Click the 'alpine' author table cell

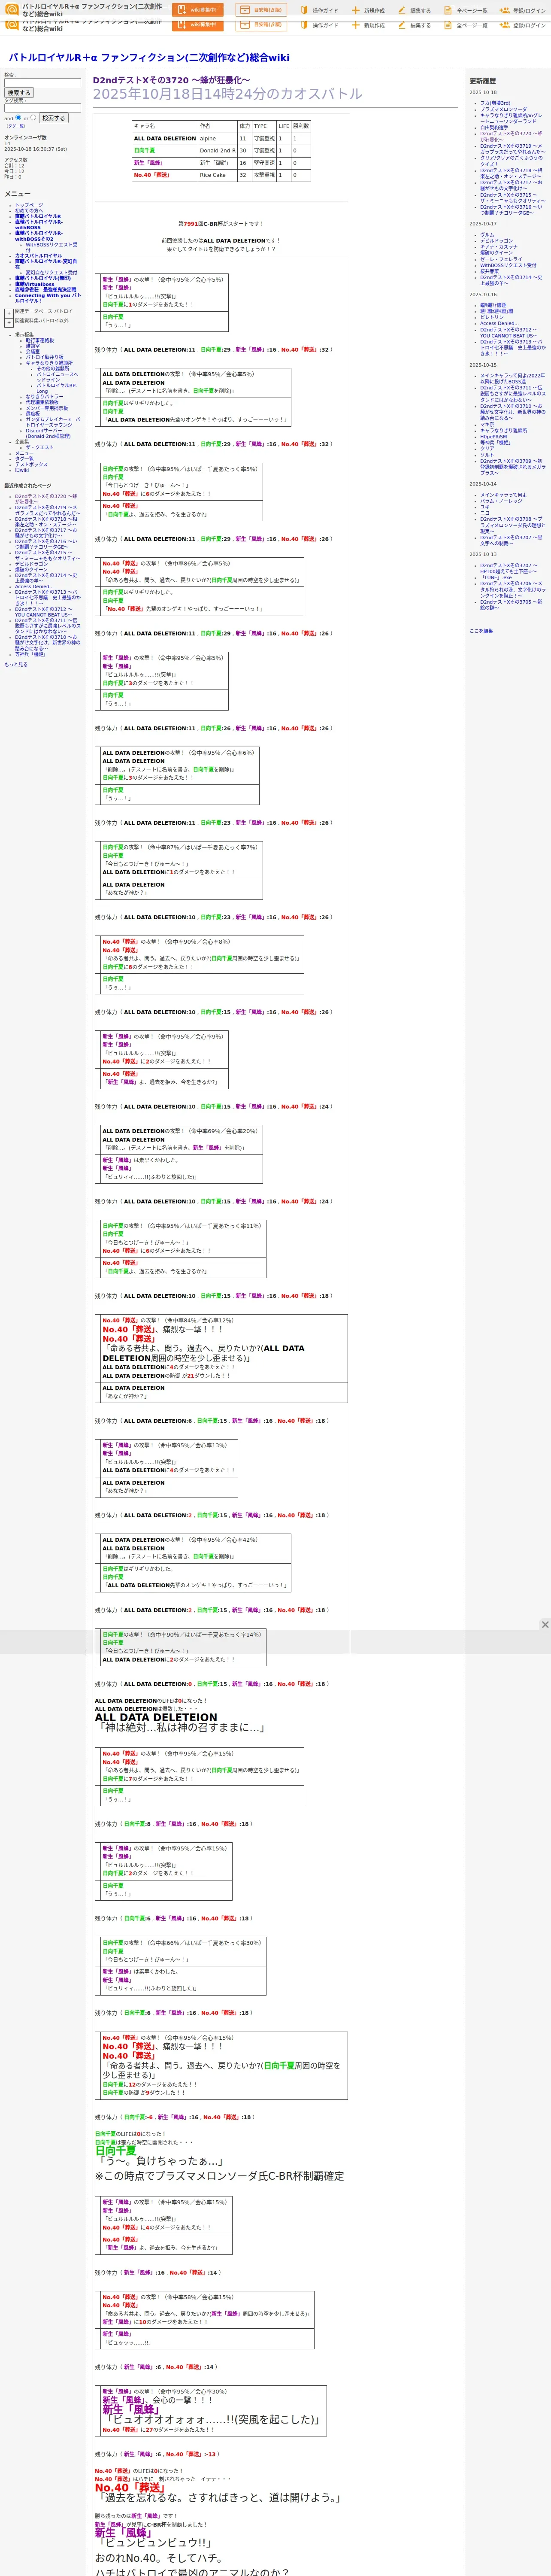(x=217, y=139)
